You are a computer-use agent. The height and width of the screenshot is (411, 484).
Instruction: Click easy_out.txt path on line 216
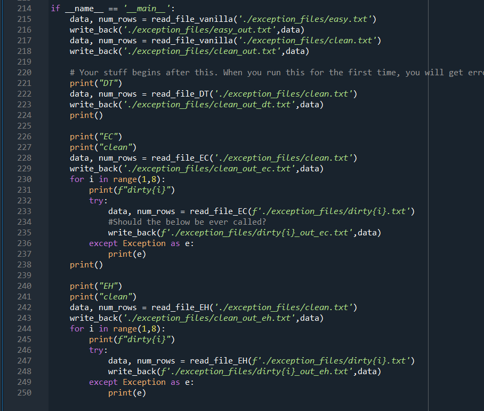[x=200, y=30]
